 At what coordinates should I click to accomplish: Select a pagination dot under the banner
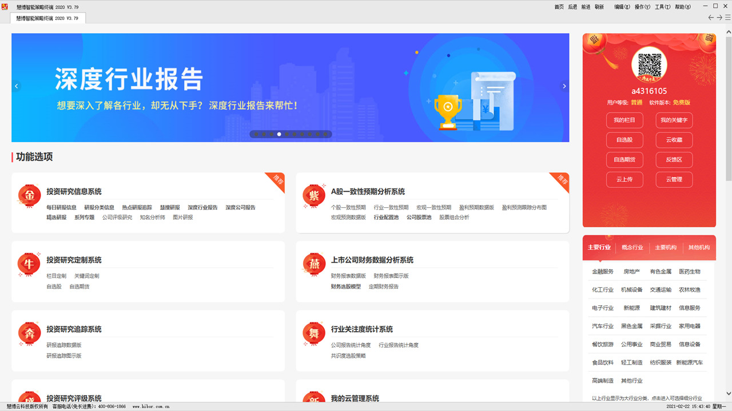279,134
